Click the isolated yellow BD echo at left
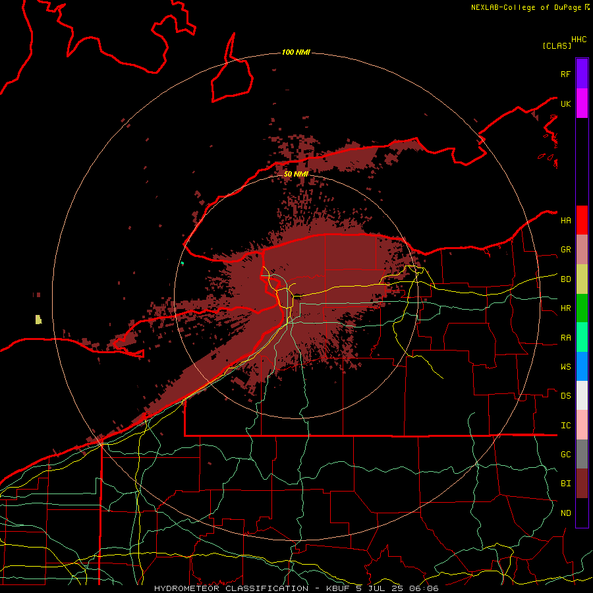The width and height of the screenshot is (593, 593). (38, 320)
